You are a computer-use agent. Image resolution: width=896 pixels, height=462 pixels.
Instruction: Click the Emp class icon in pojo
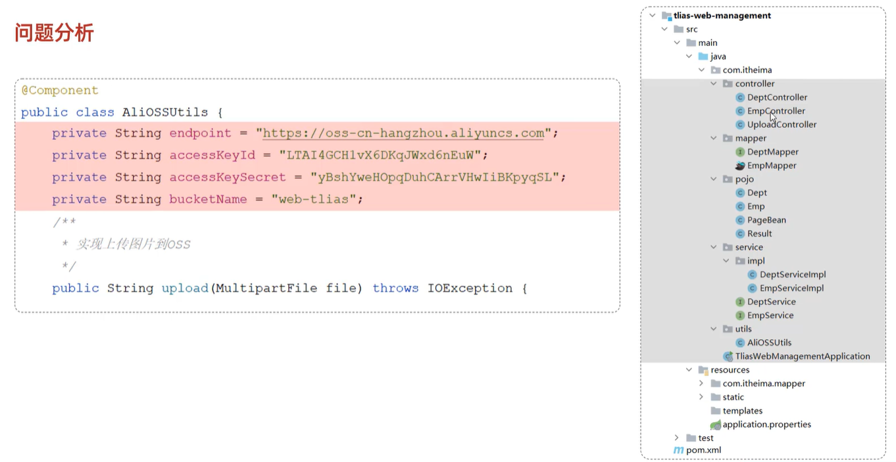tap(740, 206)
